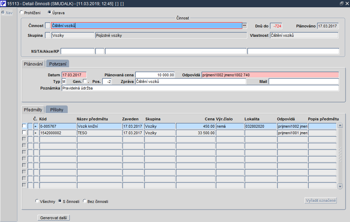350x222 pixels.
Task: Click the Plánovaná cena field 10 000.00
Action: tap(155, 75)
